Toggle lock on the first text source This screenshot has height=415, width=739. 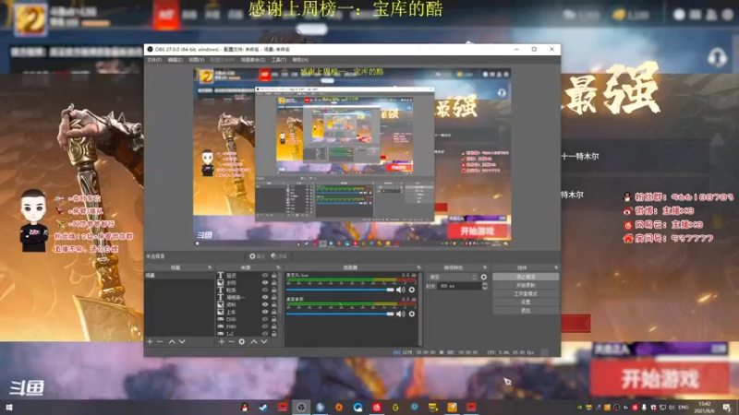click(x=273, y=276)
